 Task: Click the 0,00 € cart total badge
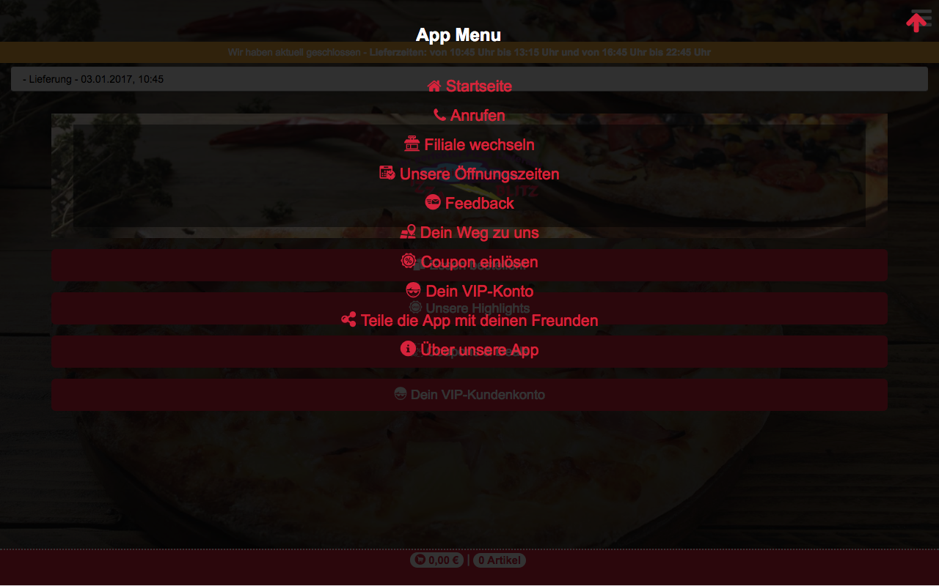(436, 560)
